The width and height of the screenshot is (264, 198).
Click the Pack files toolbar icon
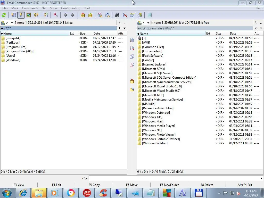(x=83, y=15)
